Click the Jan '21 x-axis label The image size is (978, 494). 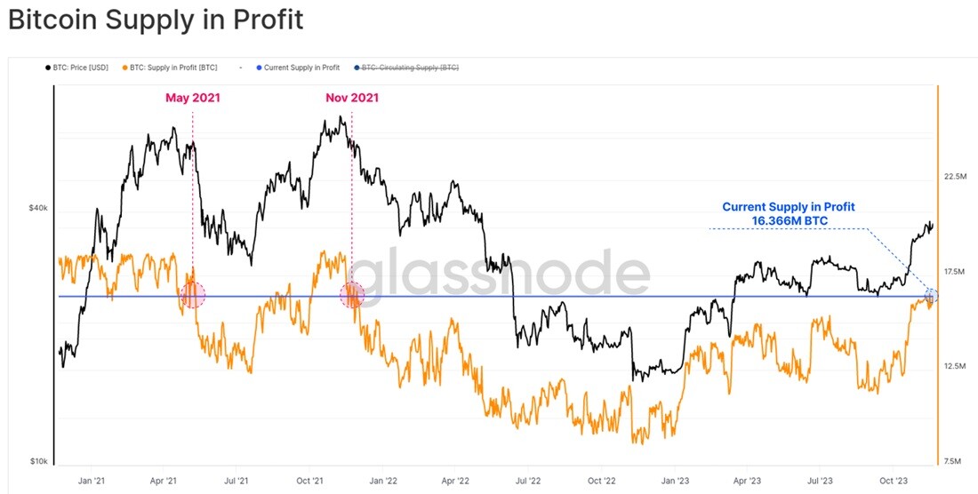point(91,481)
